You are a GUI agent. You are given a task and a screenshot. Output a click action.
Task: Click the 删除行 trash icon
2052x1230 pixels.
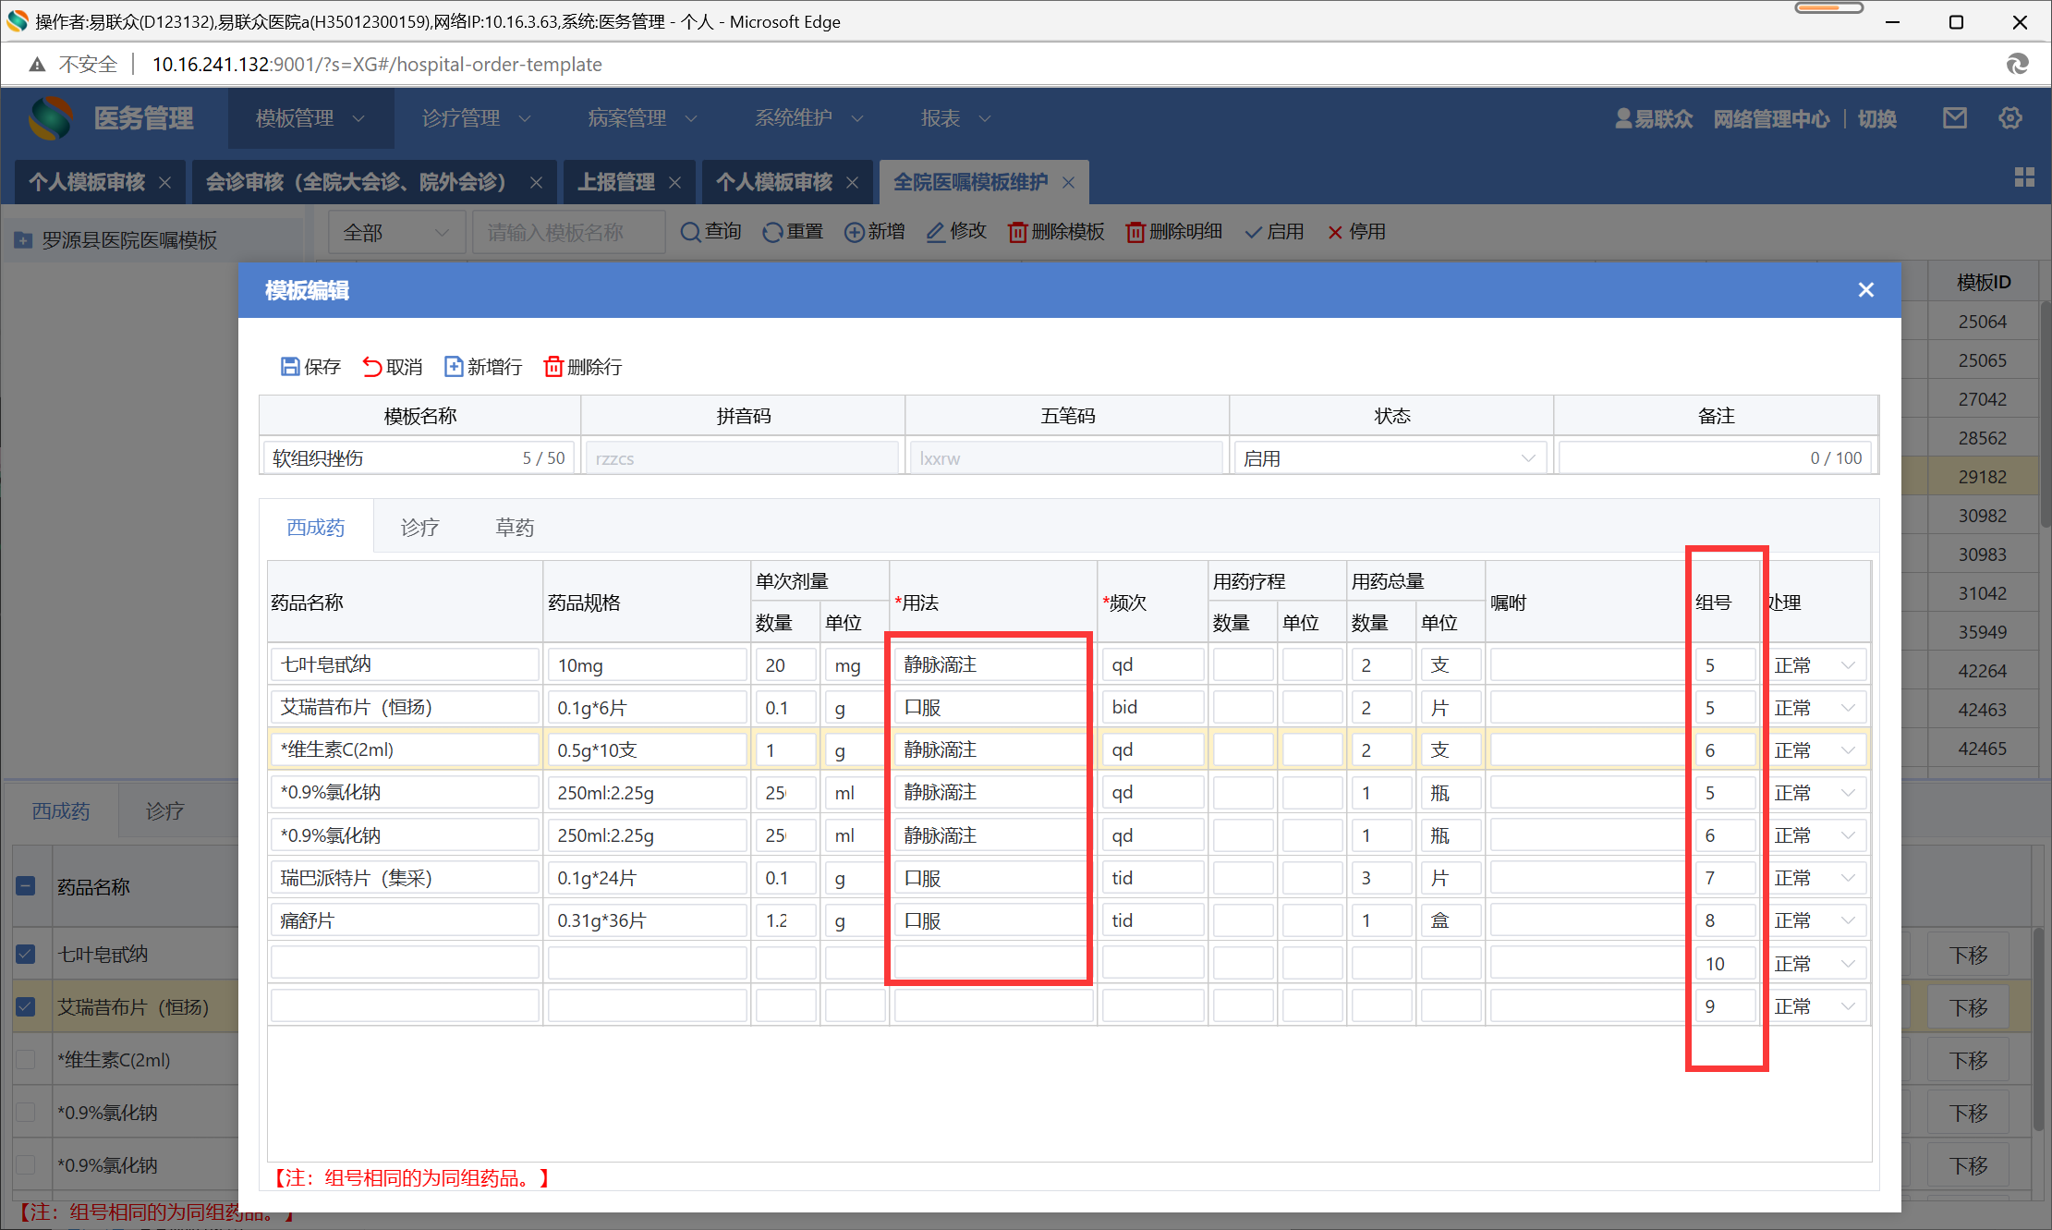(553, 367)
